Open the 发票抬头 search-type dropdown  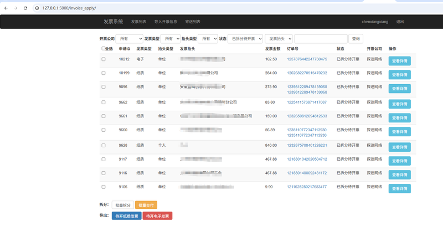click(278, 39)
